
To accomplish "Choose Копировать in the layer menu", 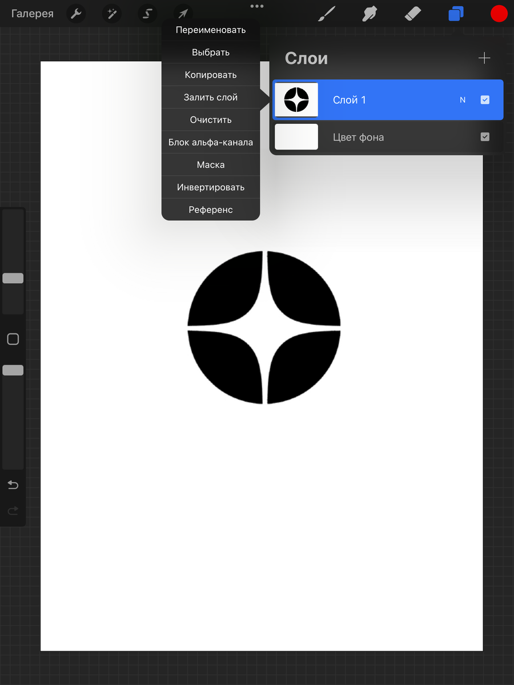I will click(x=211, y=75).
